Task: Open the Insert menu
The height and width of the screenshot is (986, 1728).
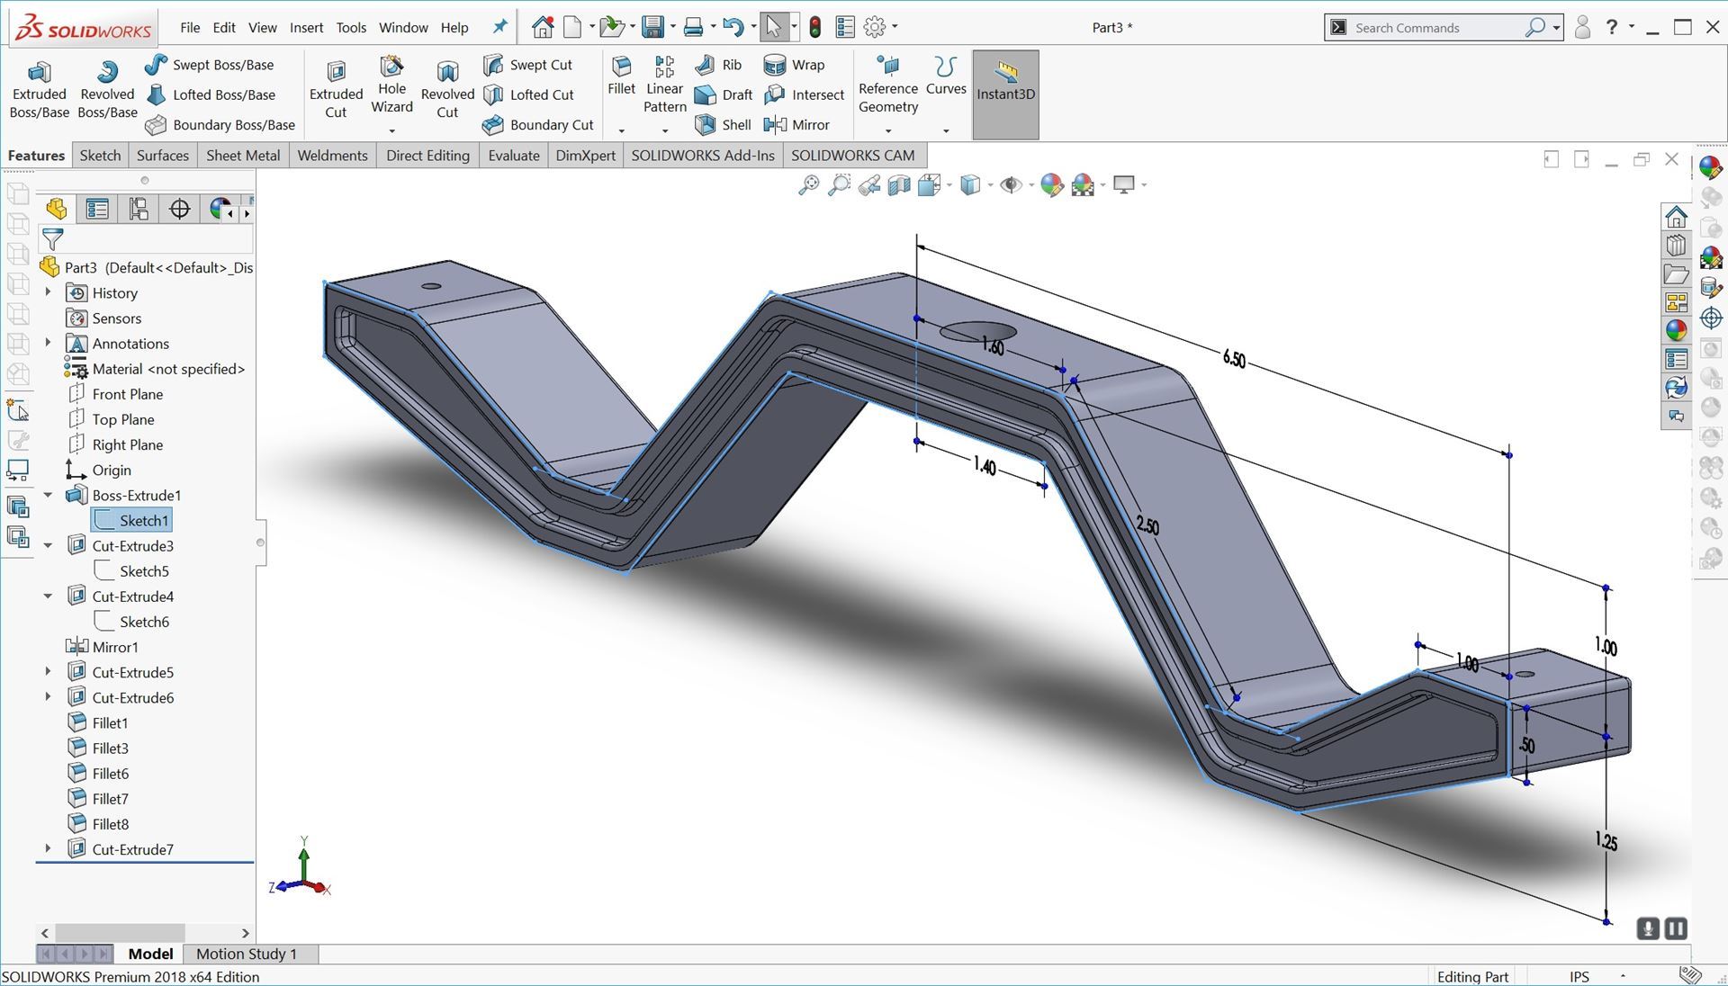Action: pos(306,27)
